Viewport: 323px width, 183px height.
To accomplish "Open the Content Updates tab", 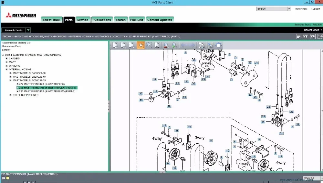I will (x=160, y=20).
